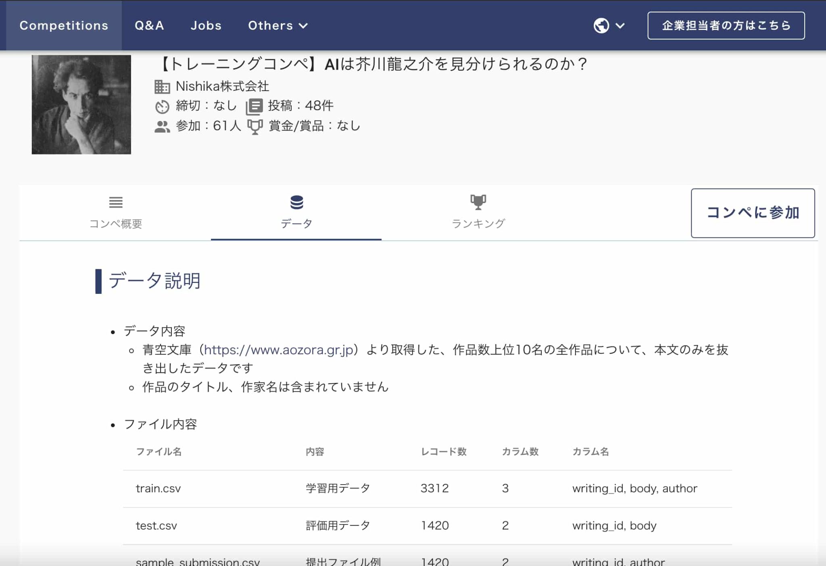The image size is (826, 566).
Task: Click the コンペに参加 button
Action: tap(753, 213)
